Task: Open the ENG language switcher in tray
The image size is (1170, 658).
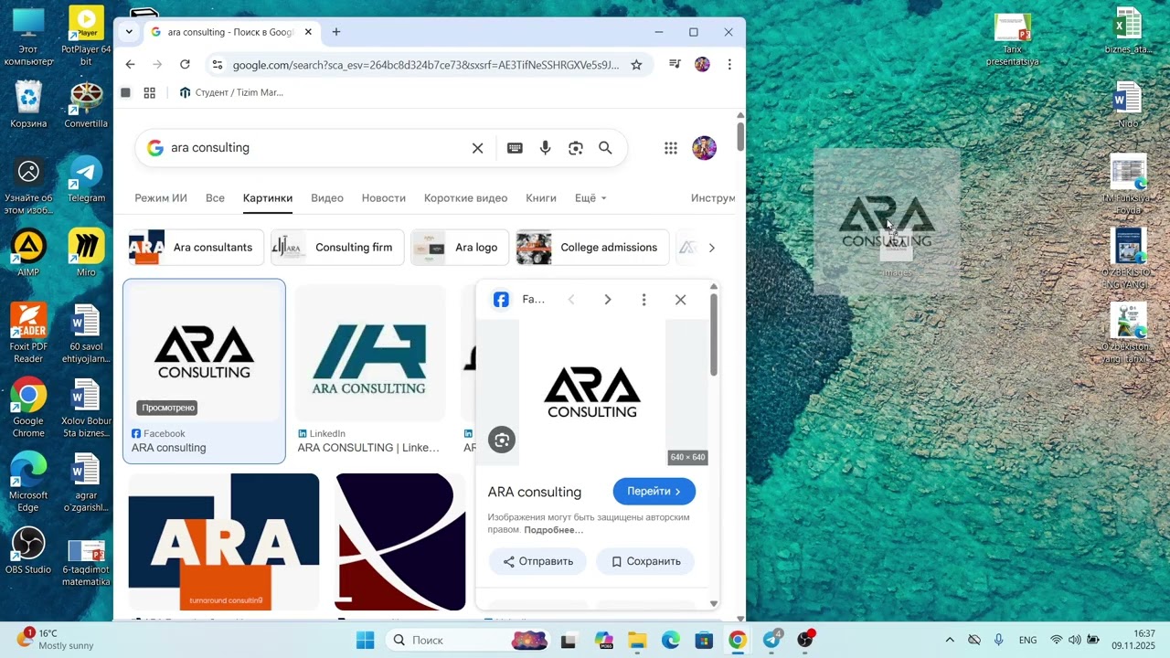Action: pyautogui.click(x=1027, y=640)
